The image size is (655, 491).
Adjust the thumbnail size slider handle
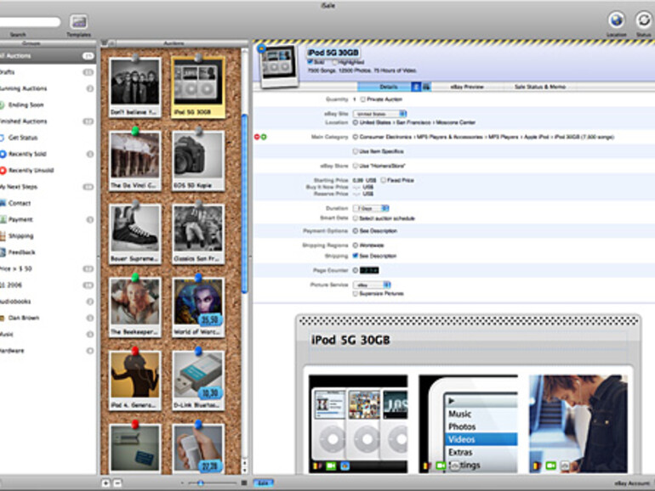pos(201,483)
